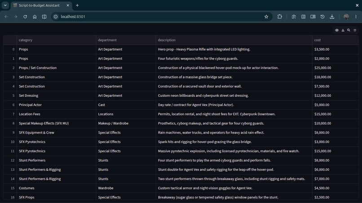Open the tab search dropdown arrow
Viewport: 362px width, 203px height.
(5, 5)
